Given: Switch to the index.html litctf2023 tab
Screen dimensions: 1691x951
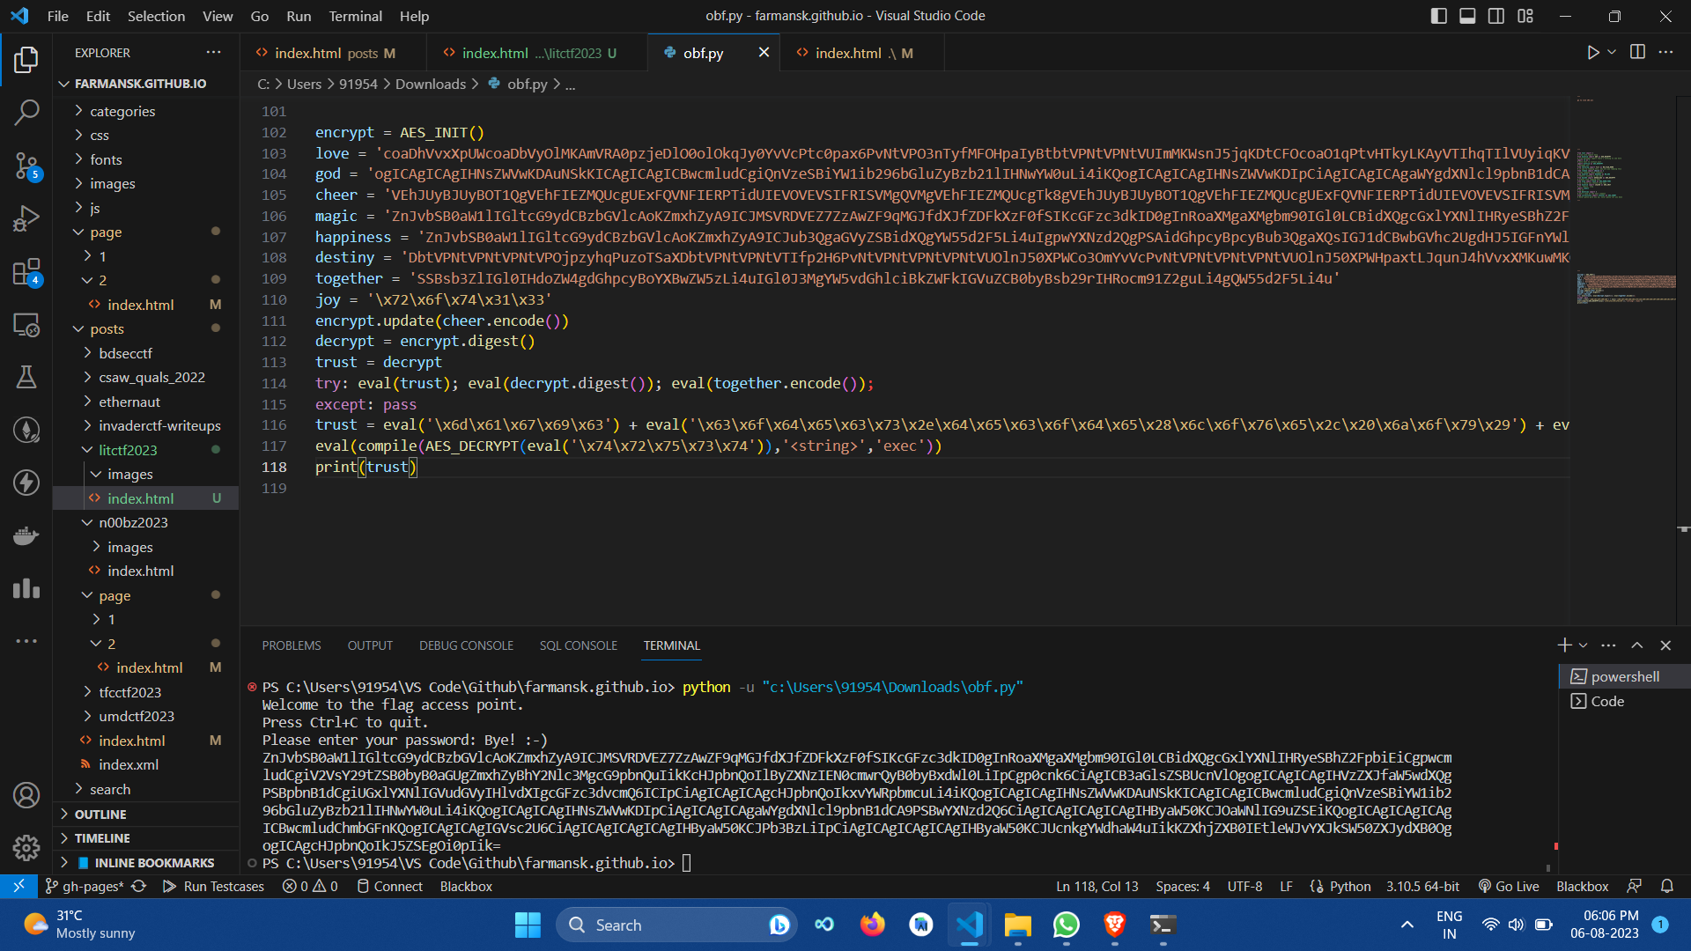Looking at the screenshot, I should pyautogui.click(x=537, y=53).
